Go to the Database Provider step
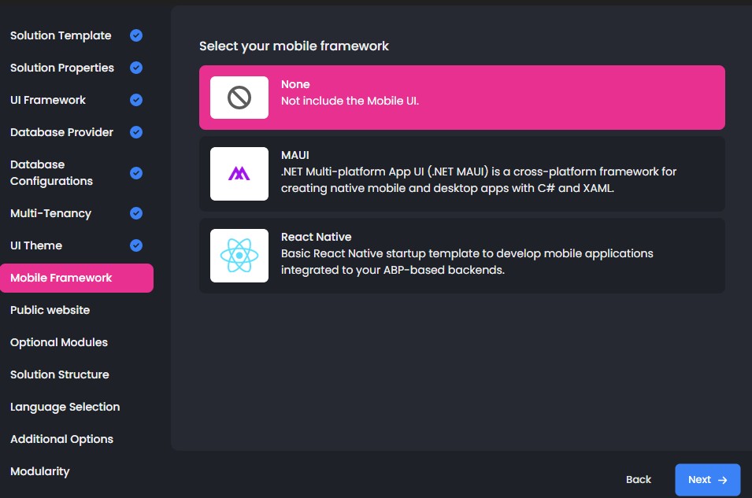 point(62,132)
